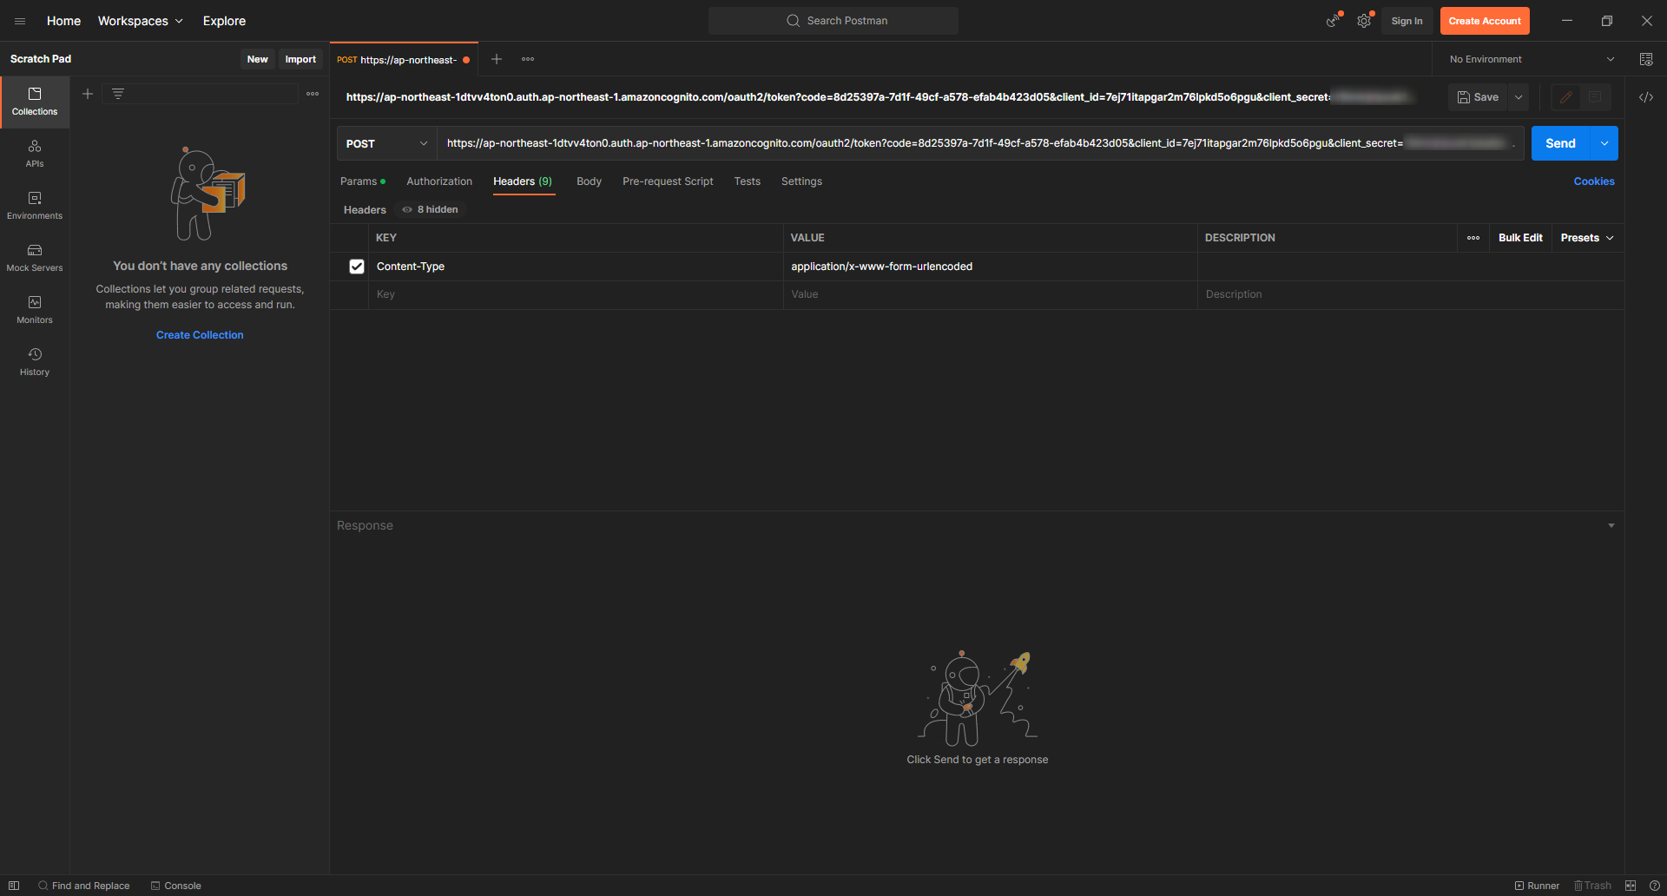
Task: Toggle sidebar icon in status bar
Action: click(14, 886)
